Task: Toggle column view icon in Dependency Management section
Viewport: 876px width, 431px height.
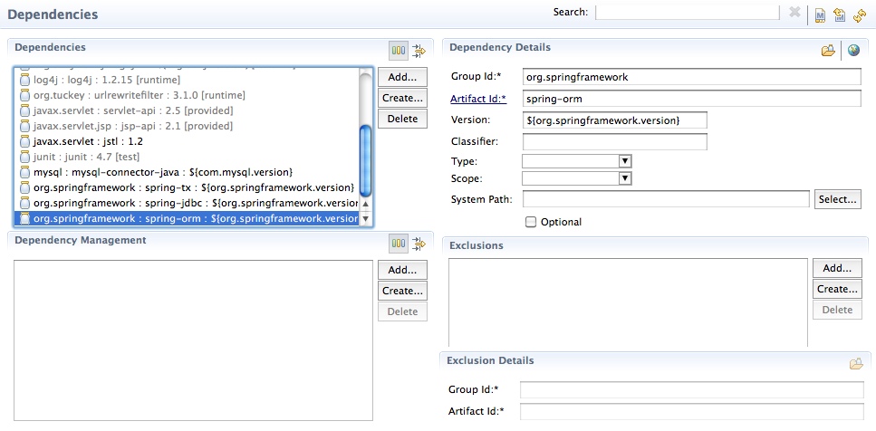Action: click(x=399, y=243)
